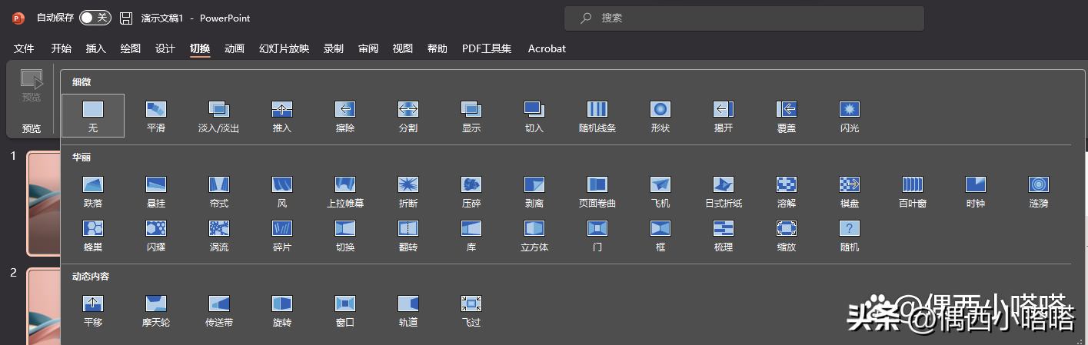Apply the 溶解 transition

click(x=787, y=192)
